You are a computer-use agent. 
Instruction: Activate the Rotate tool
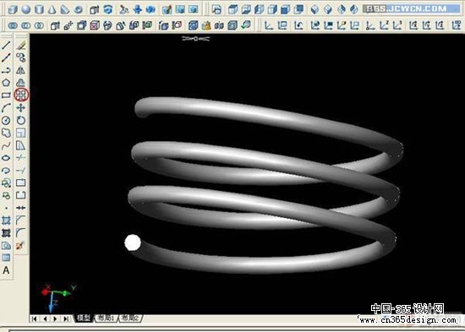coord(21,120)
